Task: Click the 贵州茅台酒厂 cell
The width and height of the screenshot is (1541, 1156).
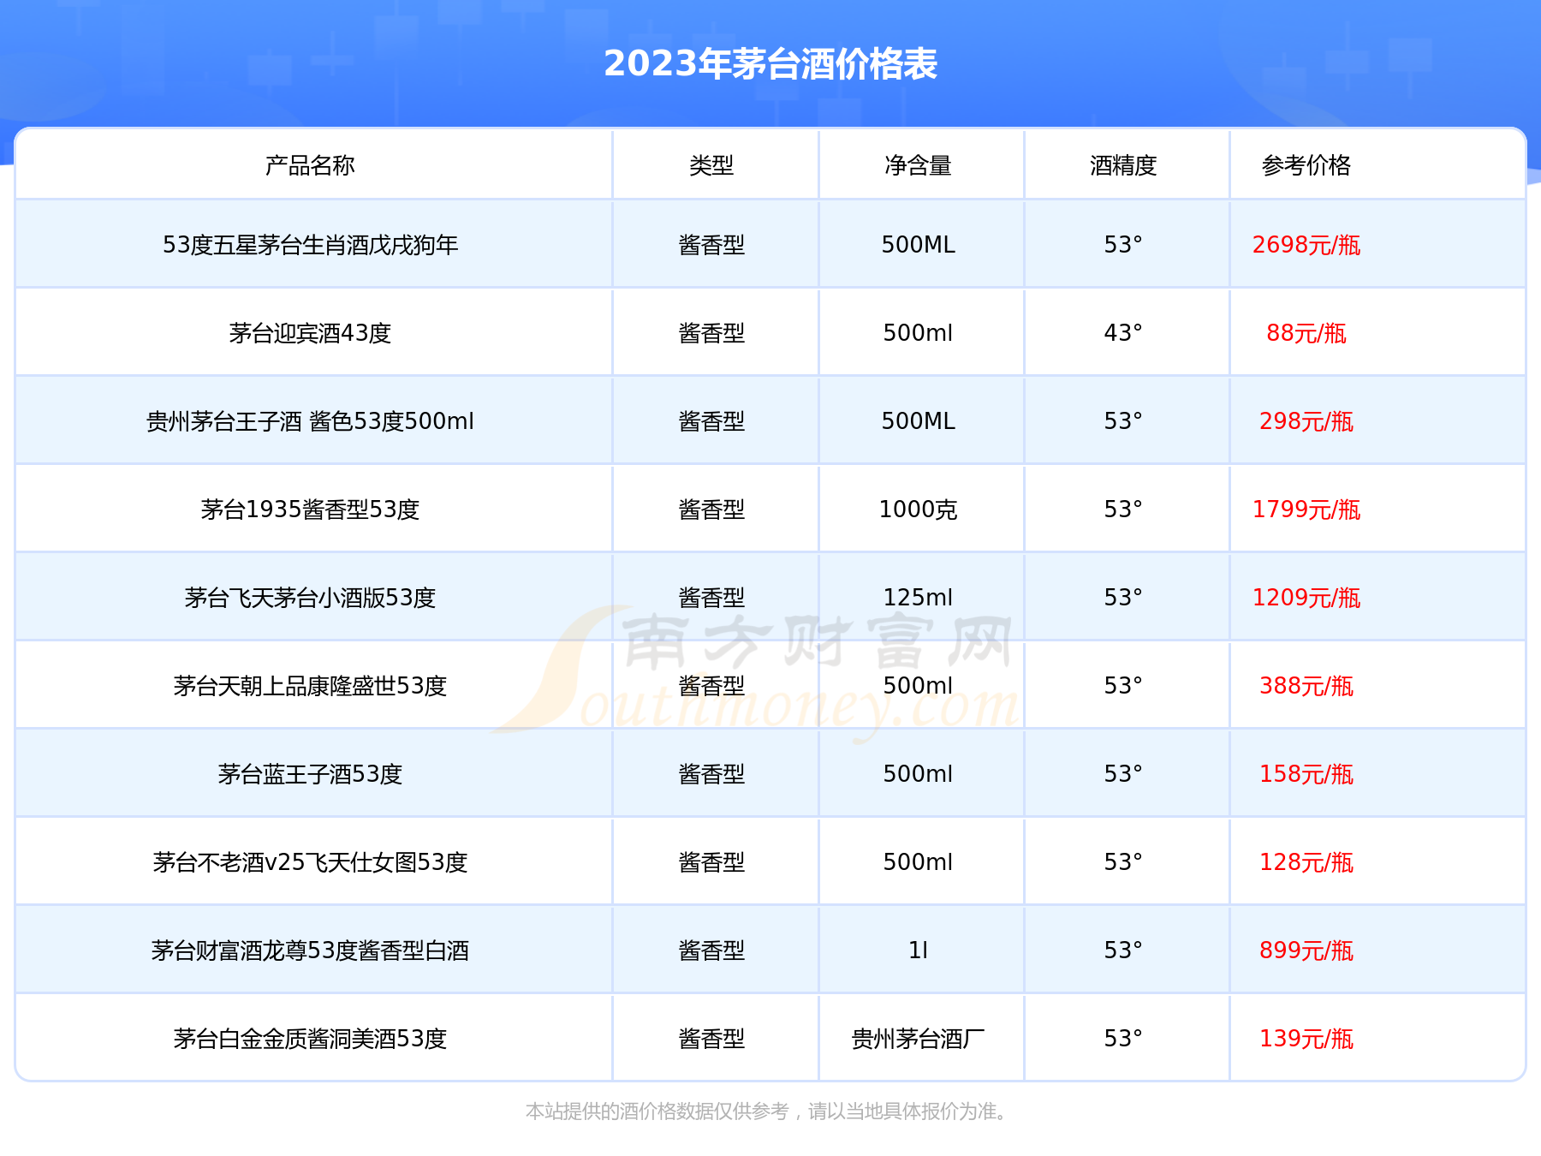Action: pos(918,1039)
